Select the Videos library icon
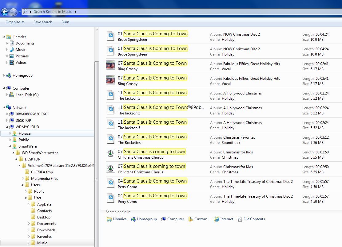Viewport: 342px width, 247px height. [12, 63]
